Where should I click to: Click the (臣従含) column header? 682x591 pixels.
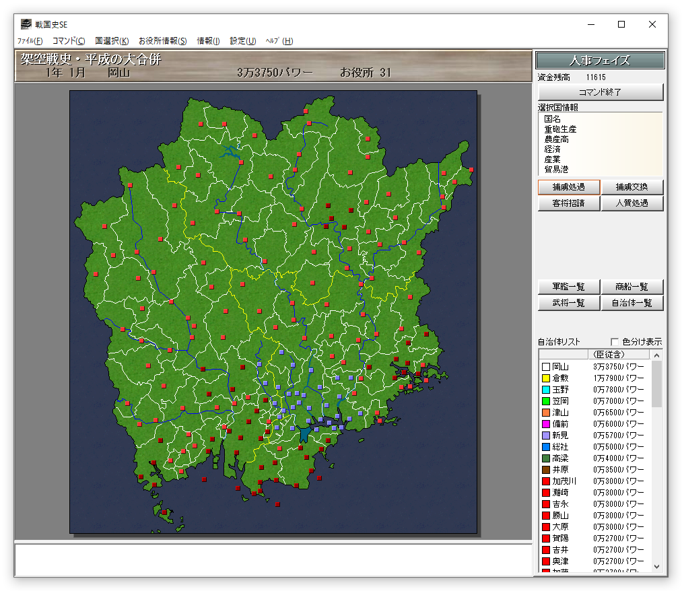pyautogui.click(x=609, y=354)
